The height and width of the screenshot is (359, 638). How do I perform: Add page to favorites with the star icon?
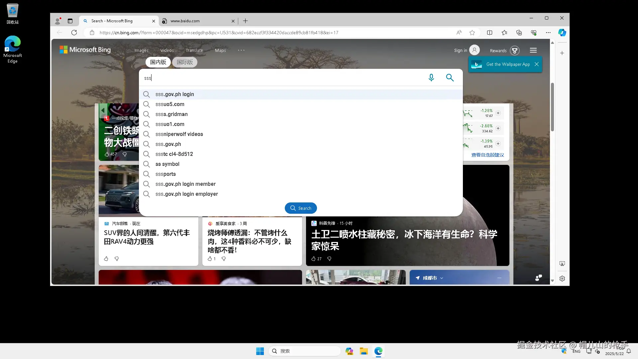point(472,33)
